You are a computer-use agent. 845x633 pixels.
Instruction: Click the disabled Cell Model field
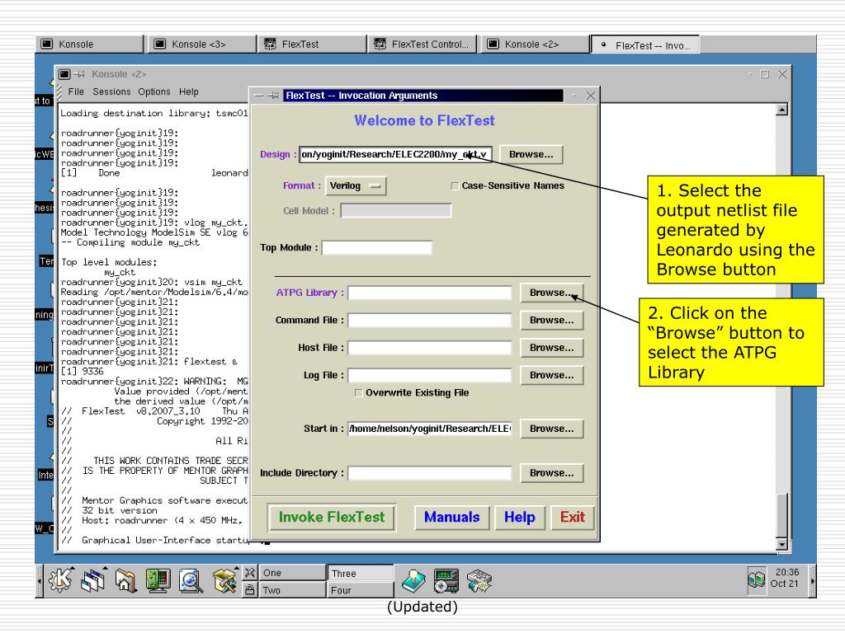pos(395,210)
